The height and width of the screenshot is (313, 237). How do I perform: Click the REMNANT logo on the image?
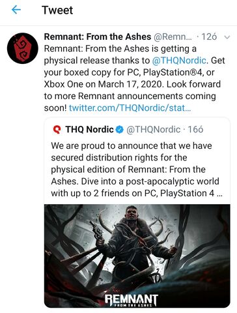pos(132,301)
